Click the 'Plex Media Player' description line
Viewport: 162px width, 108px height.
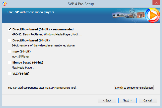(x=25, y=68)
